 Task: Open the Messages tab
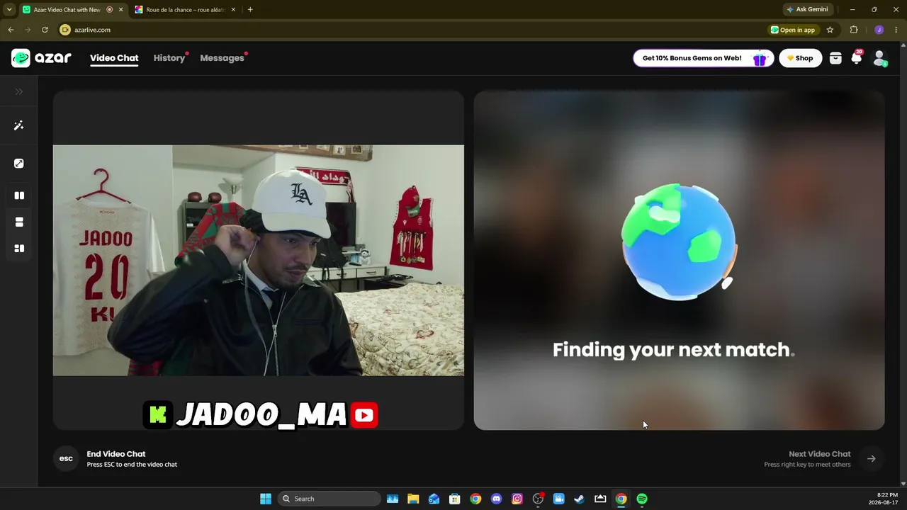(222, 58)
